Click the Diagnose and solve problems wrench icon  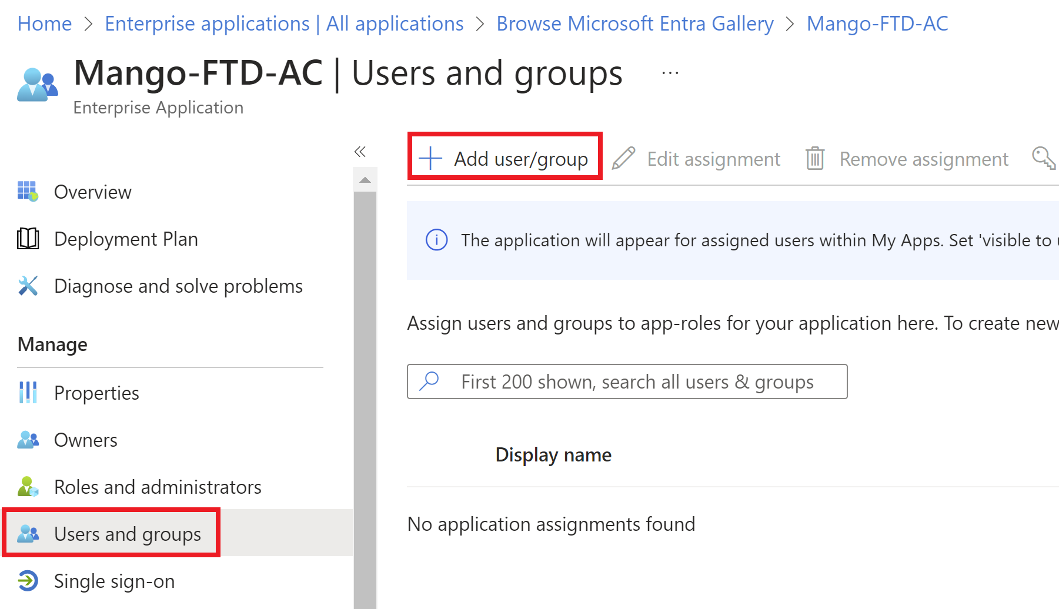pyautogui.click(x=28, y=286)
